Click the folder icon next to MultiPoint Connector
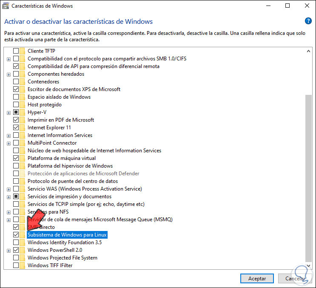The height and width of the screenshot is (288, 316). coord(23,143)
